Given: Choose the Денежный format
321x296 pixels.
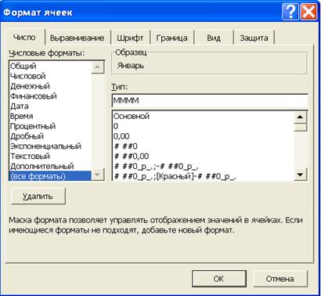Looking at the screenshot, I should click(50, 86).
